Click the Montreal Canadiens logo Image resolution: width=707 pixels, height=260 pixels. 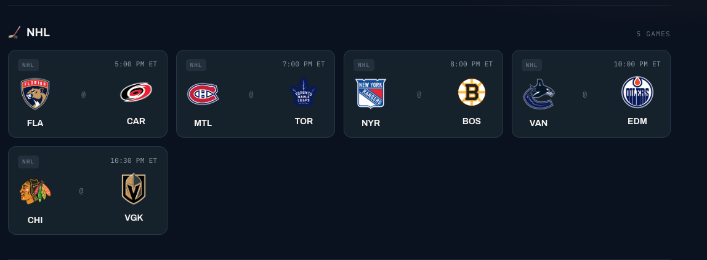point(203,94)
